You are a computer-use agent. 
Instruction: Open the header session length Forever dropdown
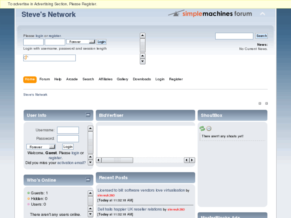[81, 42]
